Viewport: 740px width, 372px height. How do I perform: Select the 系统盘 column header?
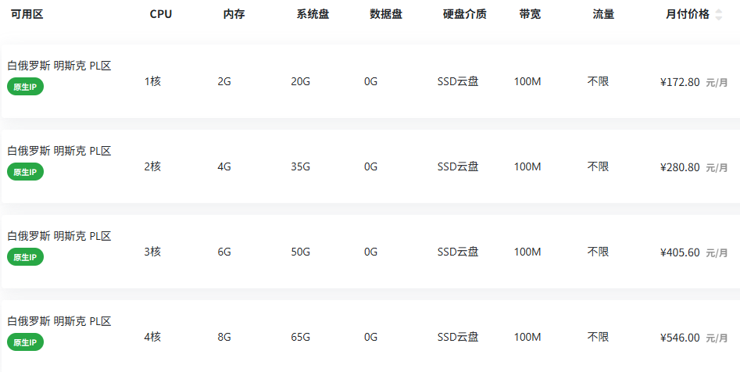point(313,14)
